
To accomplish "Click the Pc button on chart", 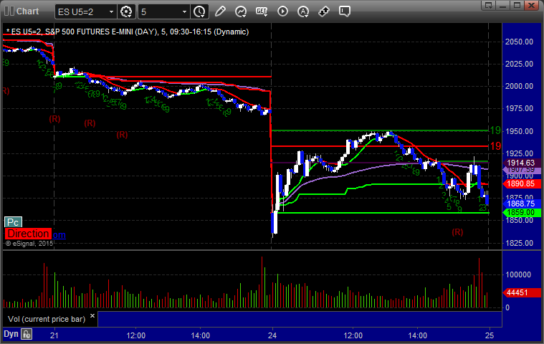I will 13,222.
